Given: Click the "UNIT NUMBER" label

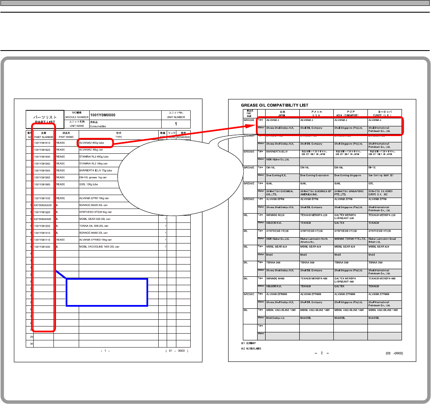Looking at the screenshot, I should (x=176, y=117).
